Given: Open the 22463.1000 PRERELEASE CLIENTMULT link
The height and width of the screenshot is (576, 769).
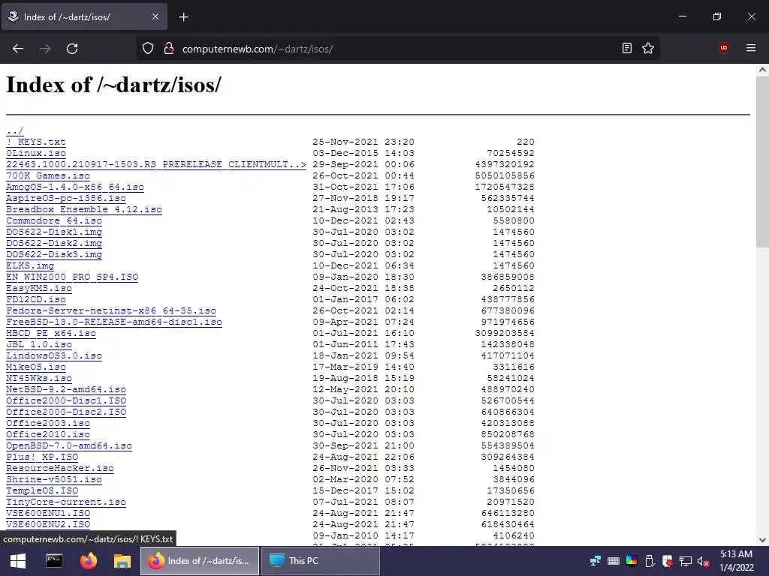Looking at the screenshot, I should coord(156,164).
